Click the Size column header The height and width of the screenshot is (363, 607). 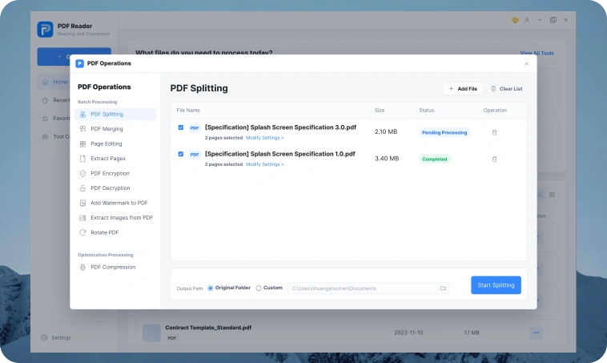pyautogui.click(x=380, y=111)
